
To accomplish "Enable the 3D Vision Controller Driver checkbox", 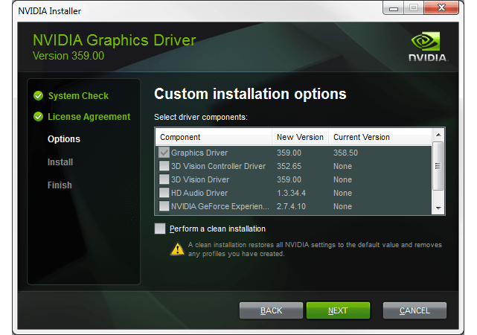I will pyautogui.click(x=164, y=166).
